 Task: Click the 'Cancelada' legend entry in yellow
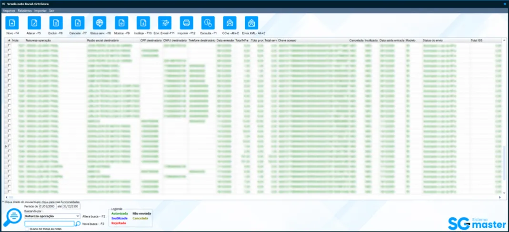pyautogui.click(x=140, y=218)
